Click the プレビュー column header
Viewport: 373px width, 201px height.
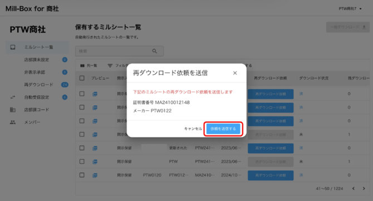100,78
